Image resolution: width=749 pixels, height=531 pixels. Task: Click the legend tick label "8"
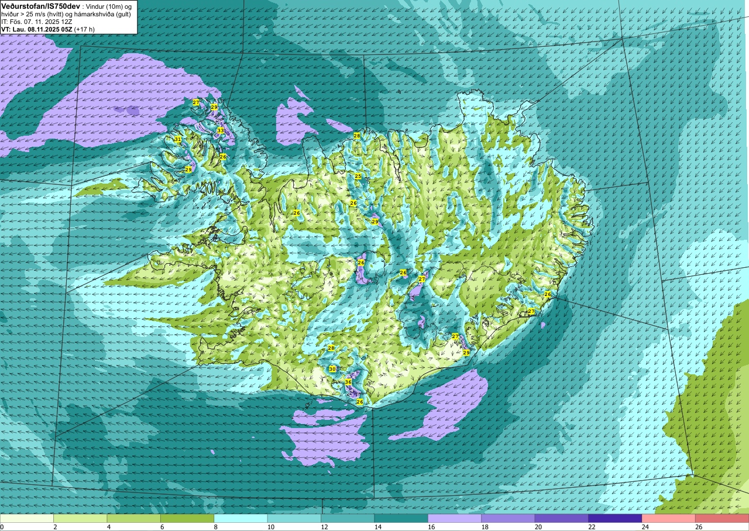click(216, 527)
